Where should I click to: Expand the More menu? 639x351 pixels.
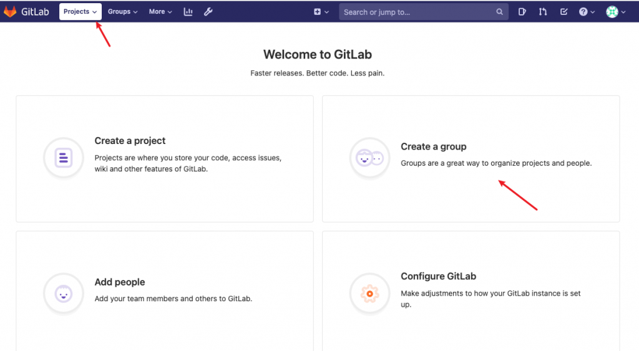pyautogui.click(x=160, y=12)
